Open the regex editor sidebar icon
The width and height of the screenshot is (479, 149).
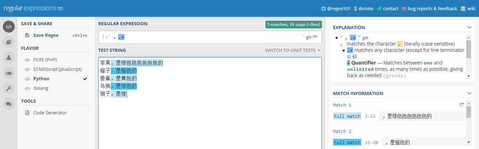[x=9, y=27]
